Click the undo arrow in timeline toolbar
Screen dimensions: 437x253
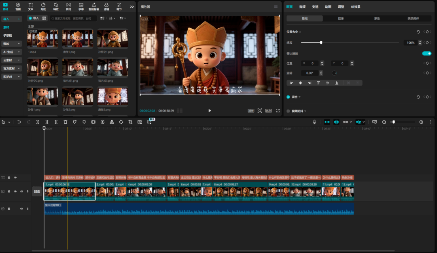click(19, 122)
